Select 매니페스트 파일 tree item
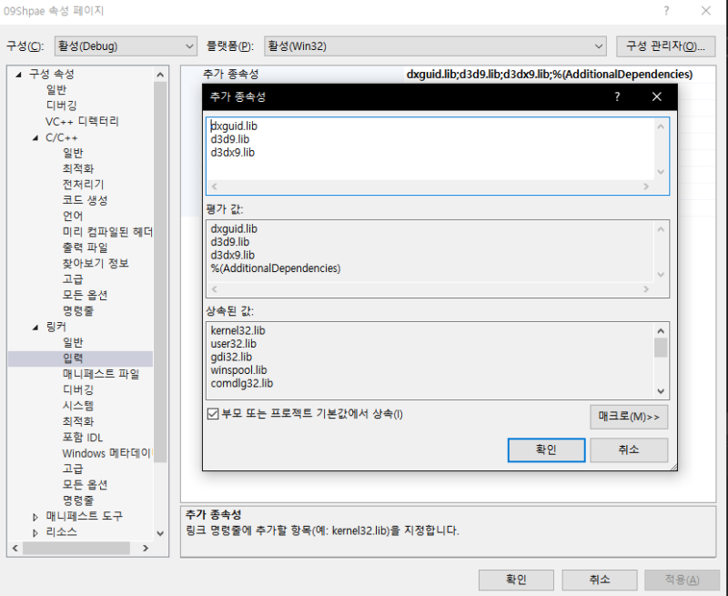Image resolution: width=728 pixels, height=596 pixels. click(101, 374)
